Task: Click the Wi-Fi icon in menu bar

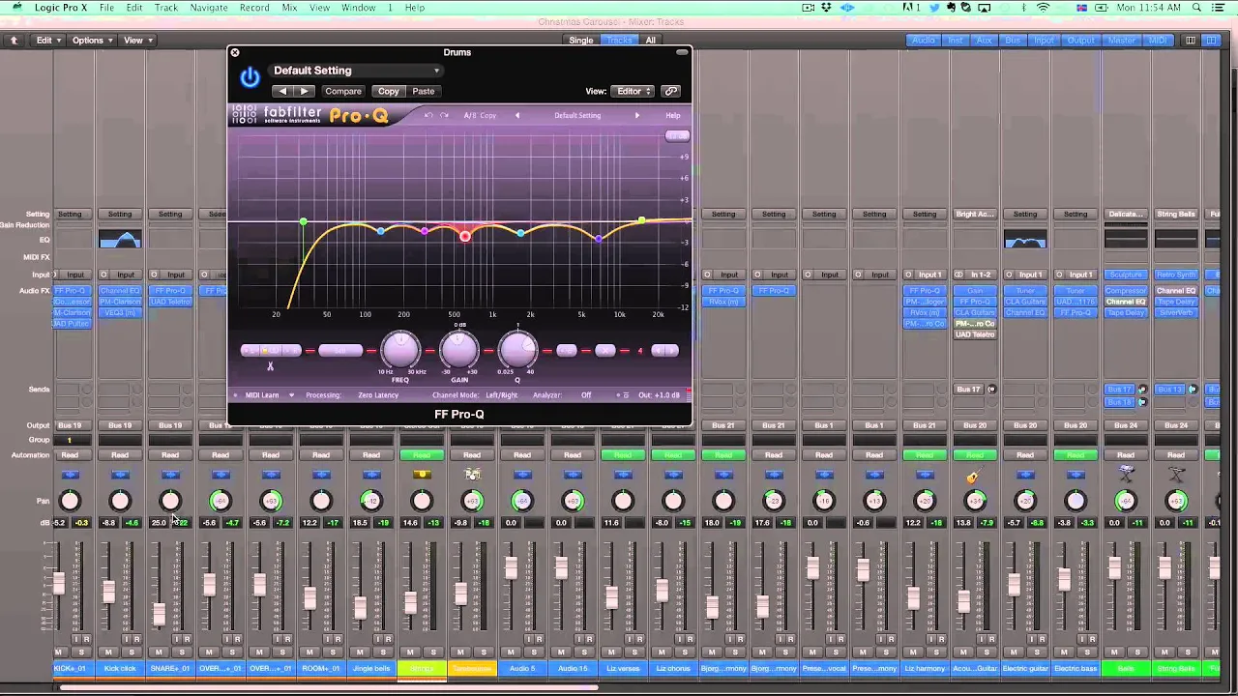Action: pyautogui.click(x=1043, y=8)
